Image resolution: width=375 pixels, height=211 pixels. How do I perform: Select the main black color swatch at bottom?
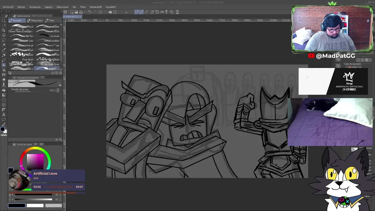point(17,205)
